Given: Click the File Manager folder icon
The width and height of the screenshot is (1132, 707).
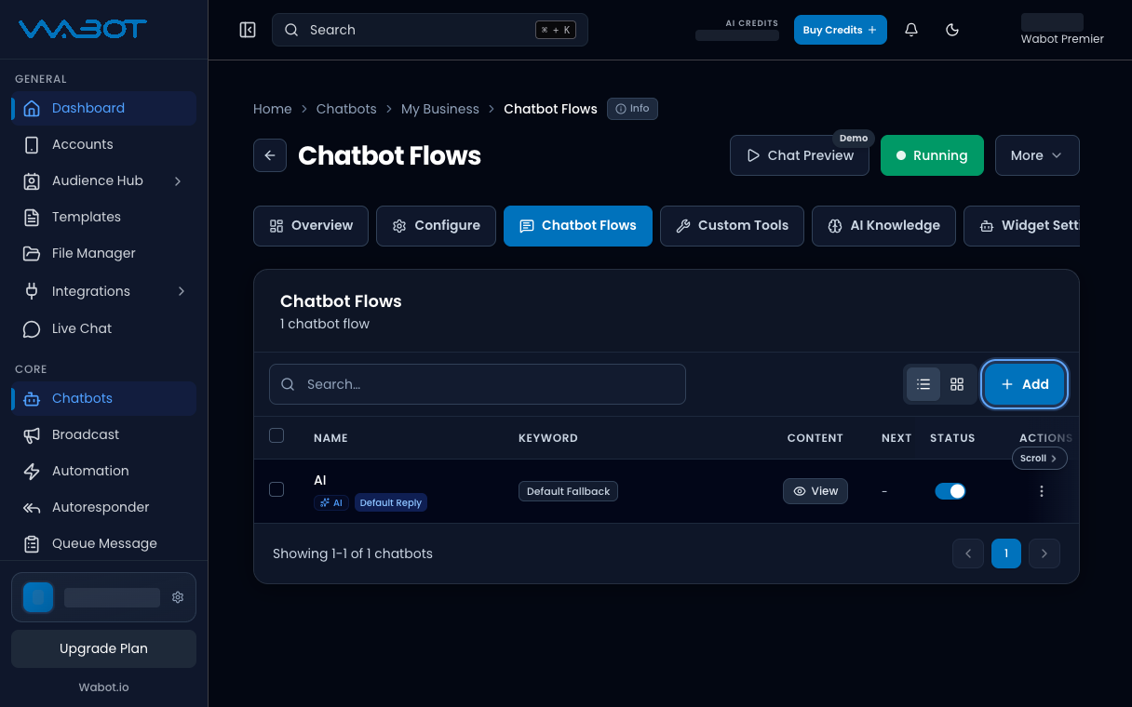Looking at the screenshot, I should click(x=32, y=253).
